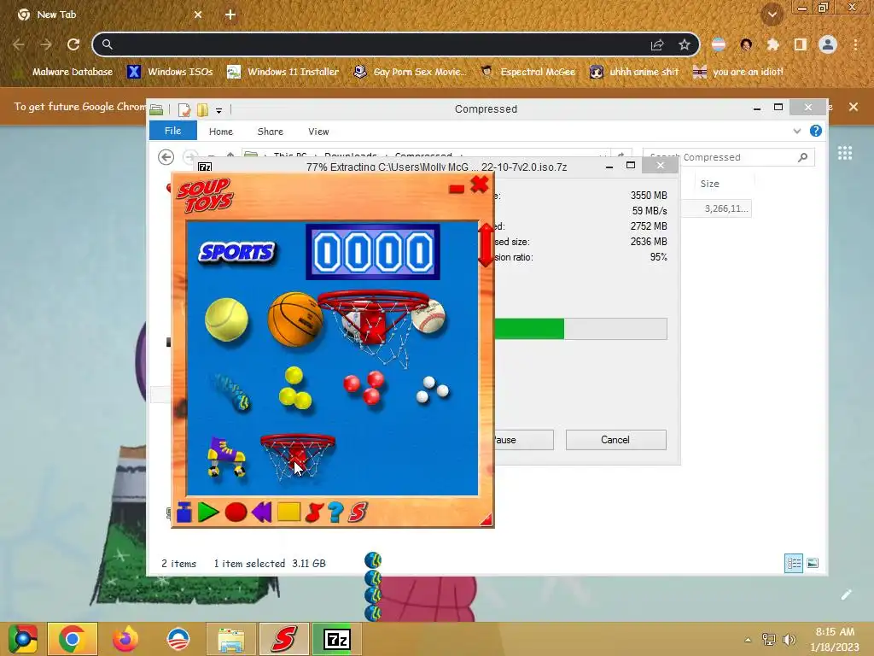
Task: Choose the baseball toy
Action: click(x=429, y=316)
